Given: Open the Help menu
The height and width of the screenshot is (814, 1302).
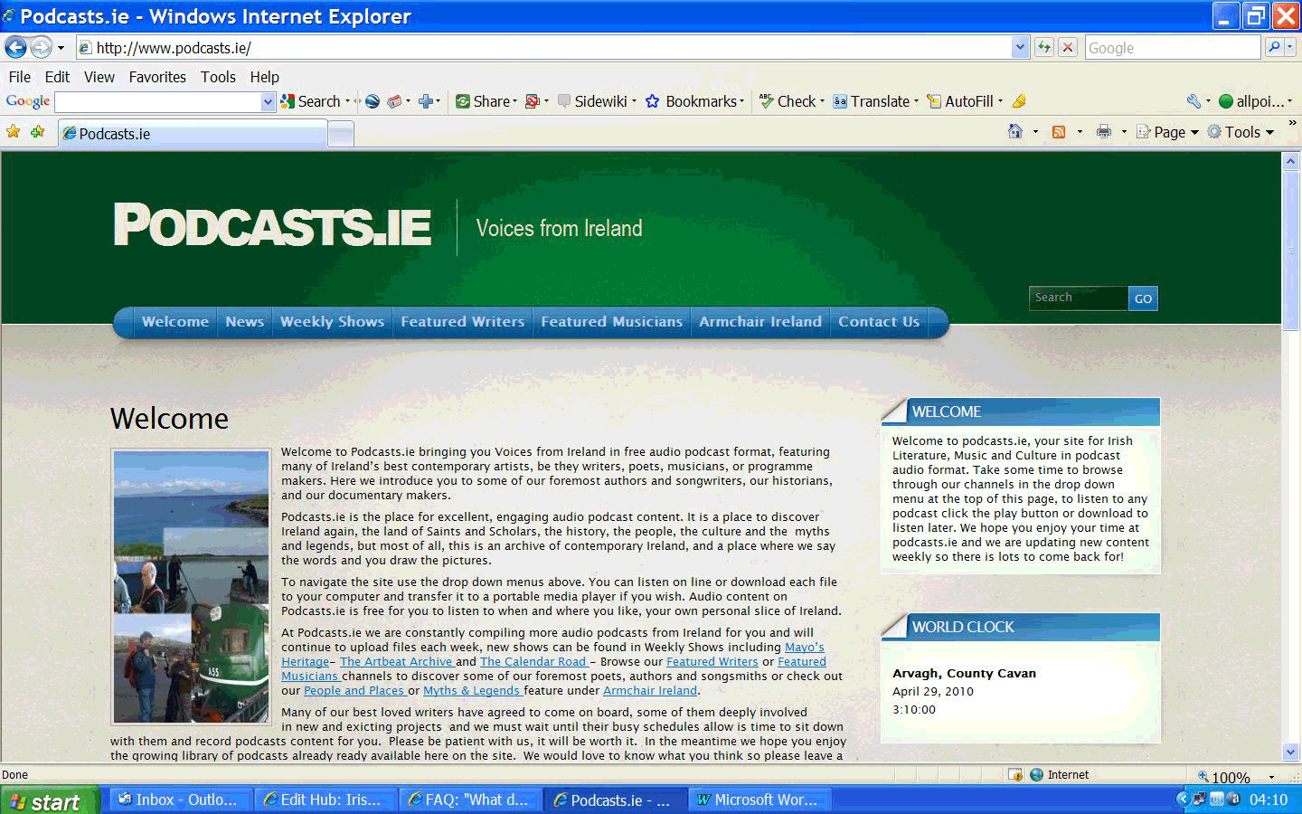Looking at the screenshot, I should (264, 77).
